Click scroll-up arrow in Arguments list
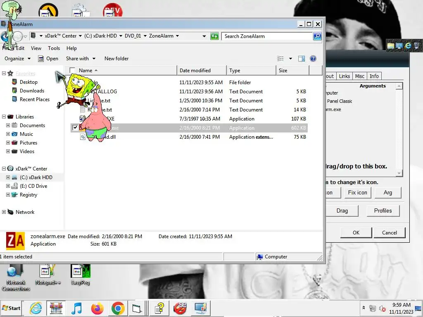Screen dimensions: 423x317 point(399,86)
